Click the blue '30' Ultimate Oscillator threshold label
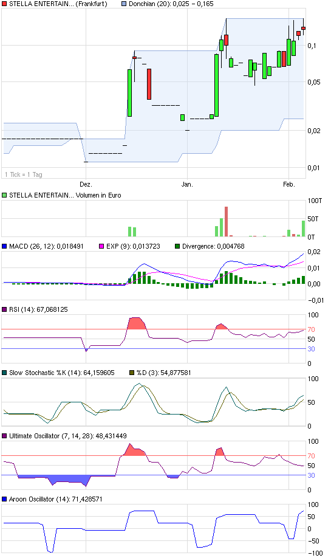This screenshot has height=558, width=331. (311, 476)
